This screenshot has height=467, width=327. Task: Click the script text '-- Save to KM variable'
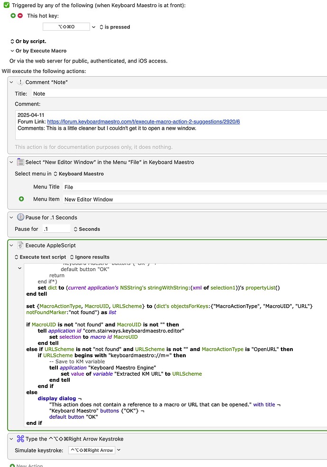[77, 361]
